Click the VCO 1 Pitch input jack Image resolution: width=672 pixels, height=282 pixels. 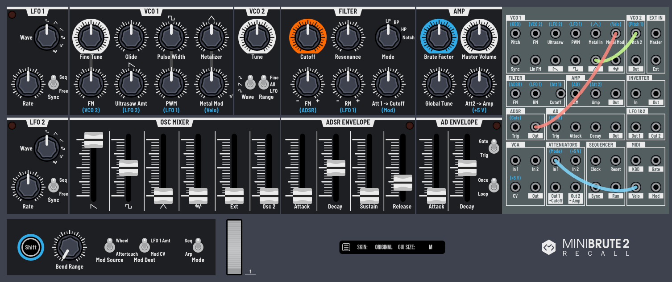tap(515, 33)
